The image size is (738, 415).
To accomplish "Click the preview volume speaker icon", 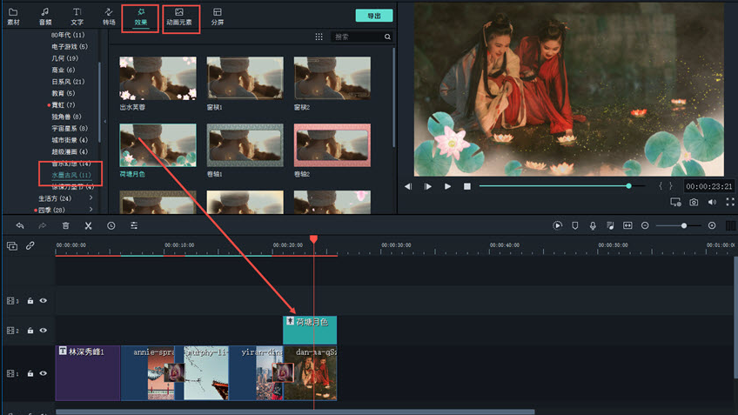I will (712, 202).
